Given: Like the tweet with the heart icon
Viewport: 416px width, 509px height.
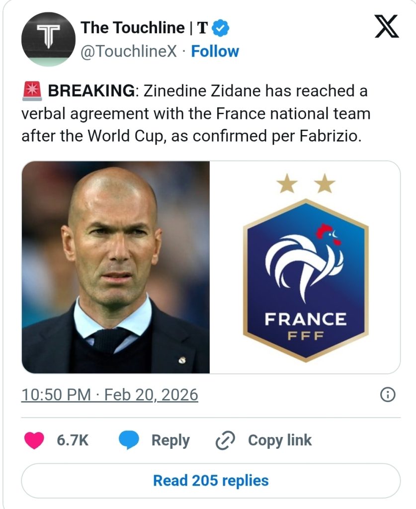Looking at the screenshot, I should pyautogui.click(x=34, y=440).
